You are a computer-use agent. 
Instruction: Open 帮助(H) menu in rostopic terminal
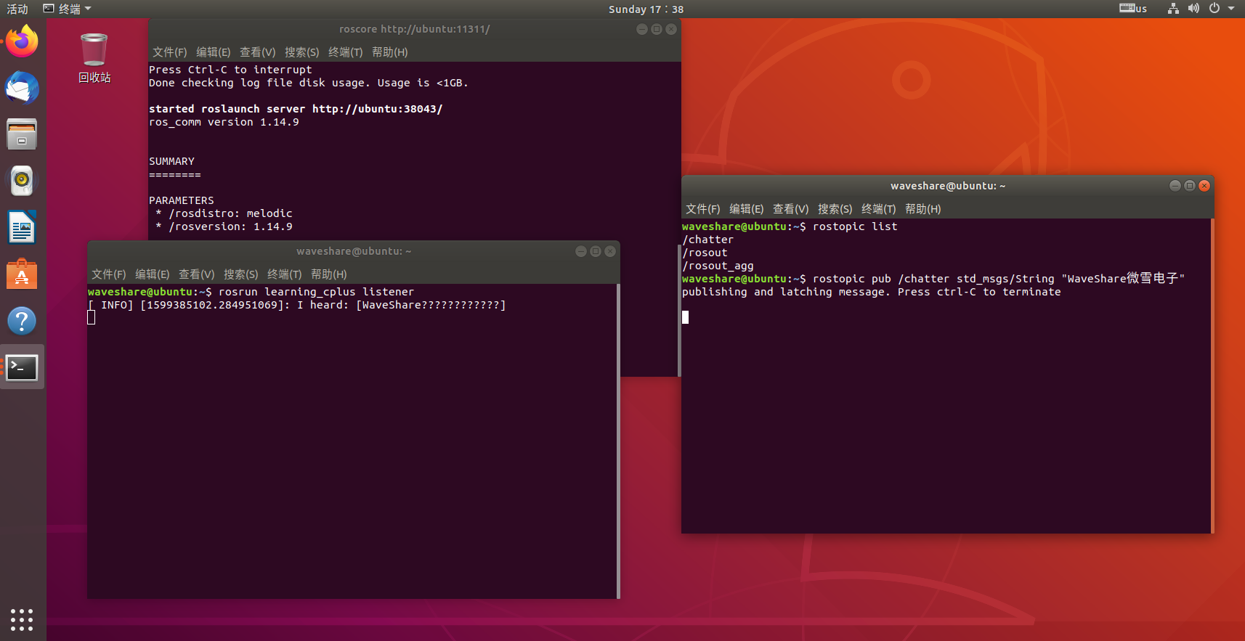(x=923, y=209)
